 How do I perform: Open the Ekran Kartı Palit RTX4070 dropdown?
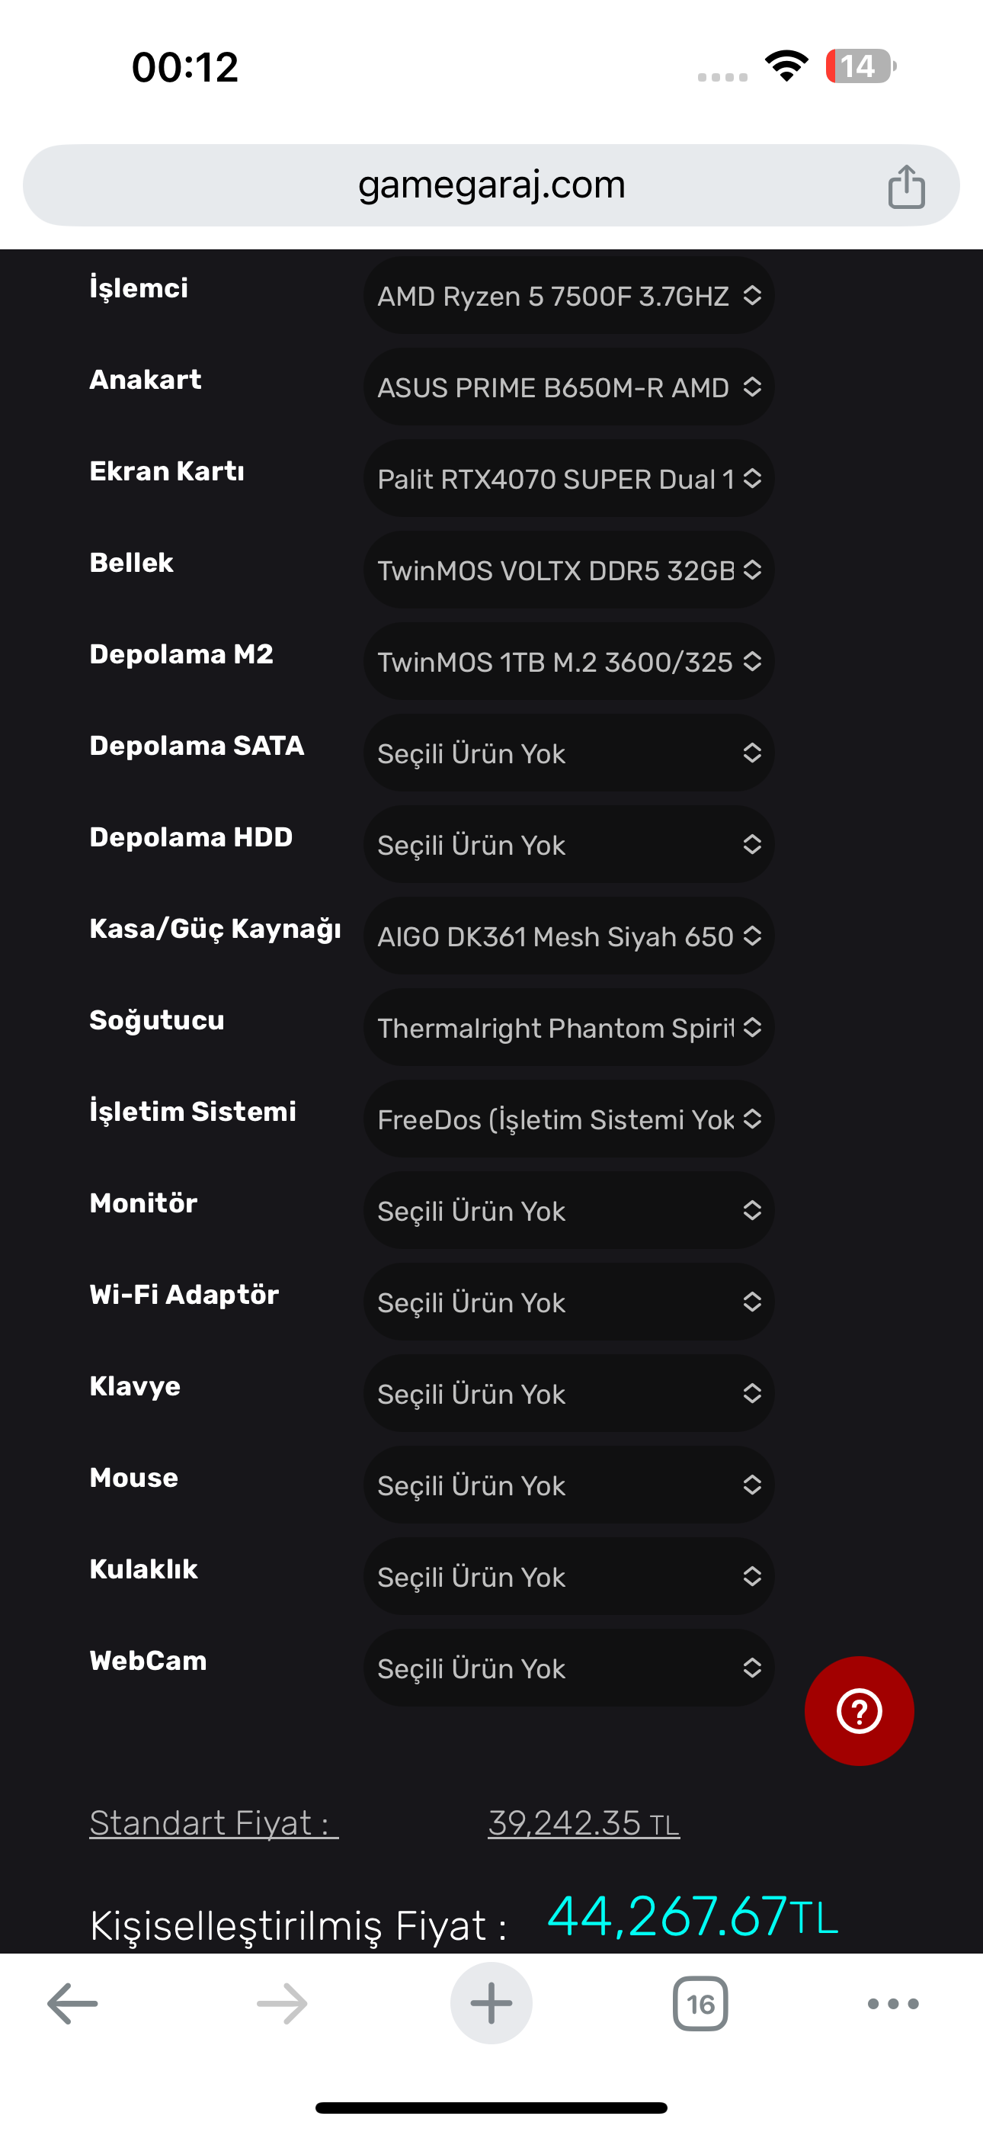point(568,478)
